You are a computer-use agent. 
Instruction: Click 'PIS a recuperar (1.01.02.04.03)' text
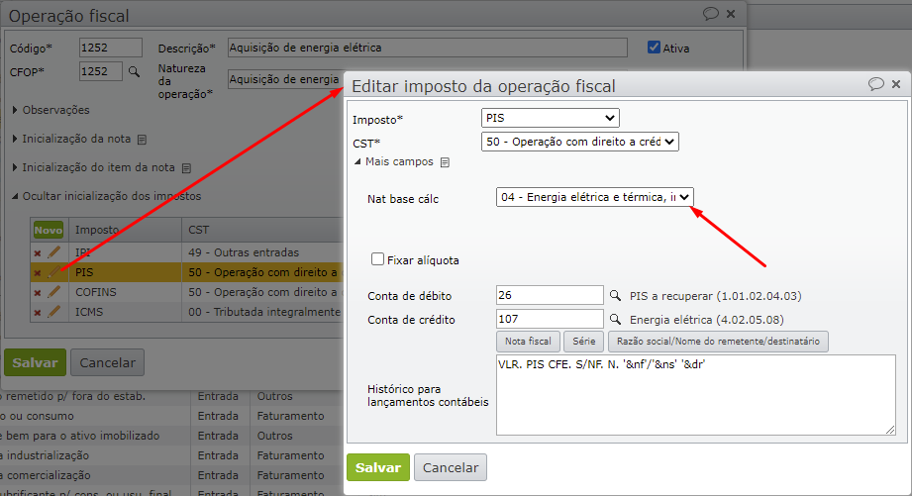tap(715, 296)
